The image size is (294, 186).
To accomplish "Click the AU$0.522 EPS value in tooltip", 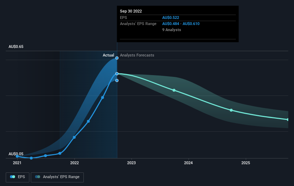I will click(x=170, y=18).
